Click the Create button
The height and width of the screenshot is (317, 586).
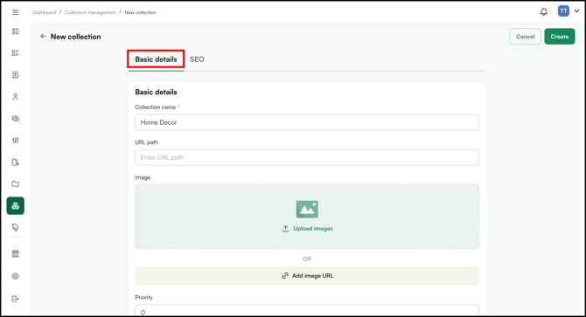click(x=560, y=37)
